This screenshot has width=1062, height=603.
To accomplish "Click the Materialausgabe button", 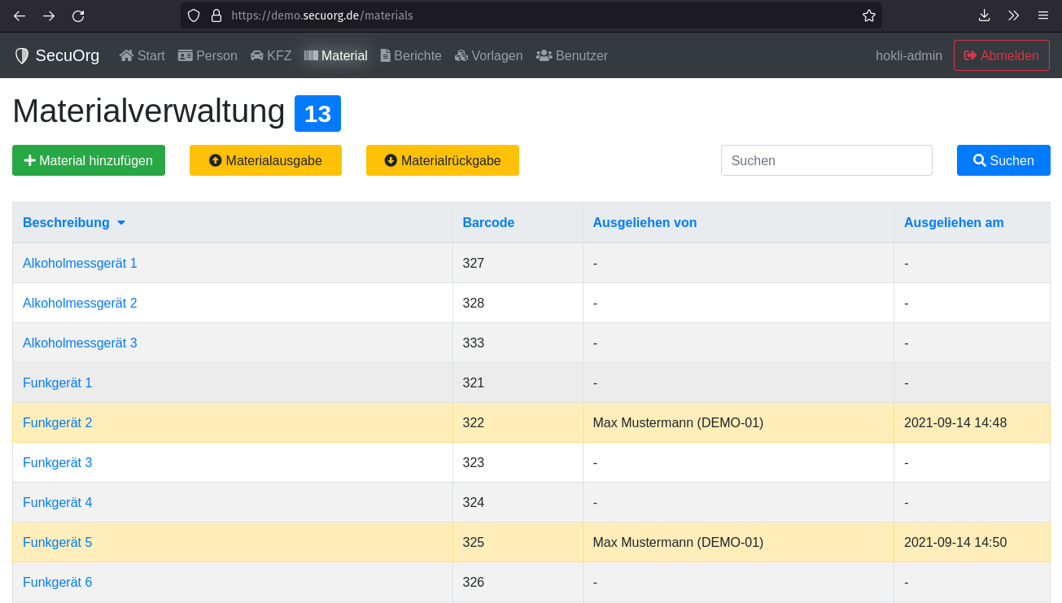I will click(265, 160).
